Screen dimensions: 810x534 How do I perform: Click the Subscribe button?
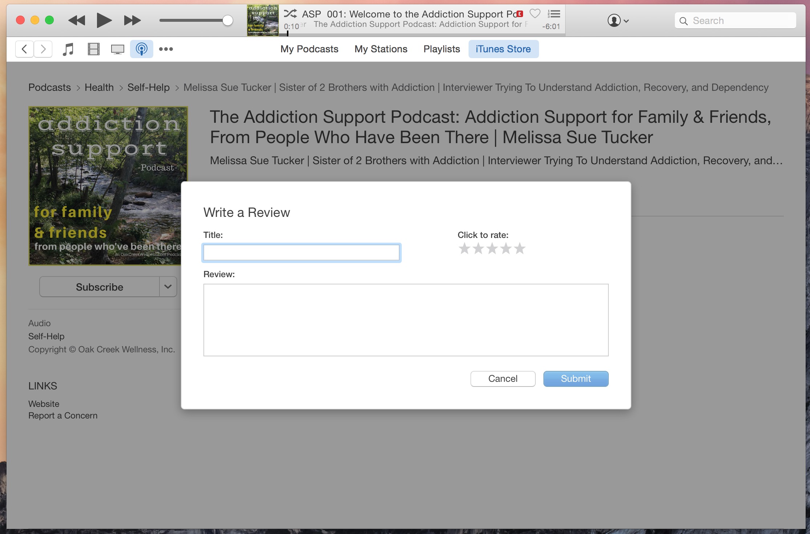pyautogui.click(x=100, y=287)
